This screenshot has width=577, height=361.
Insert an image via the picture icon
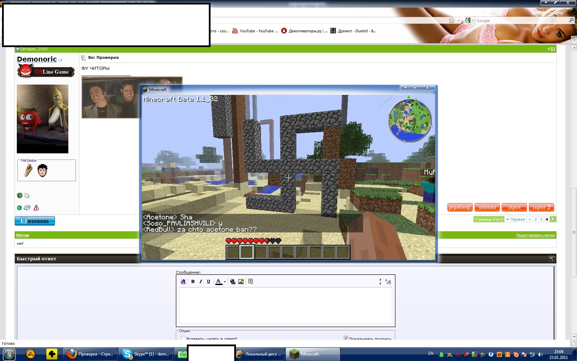pyautogui.click(x=241, y=282)
